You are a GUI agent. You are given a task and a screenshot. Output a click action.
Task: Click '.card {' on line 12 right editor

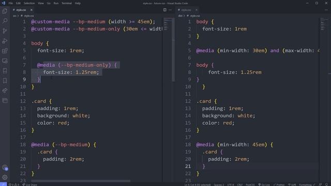tap(206, 101)
